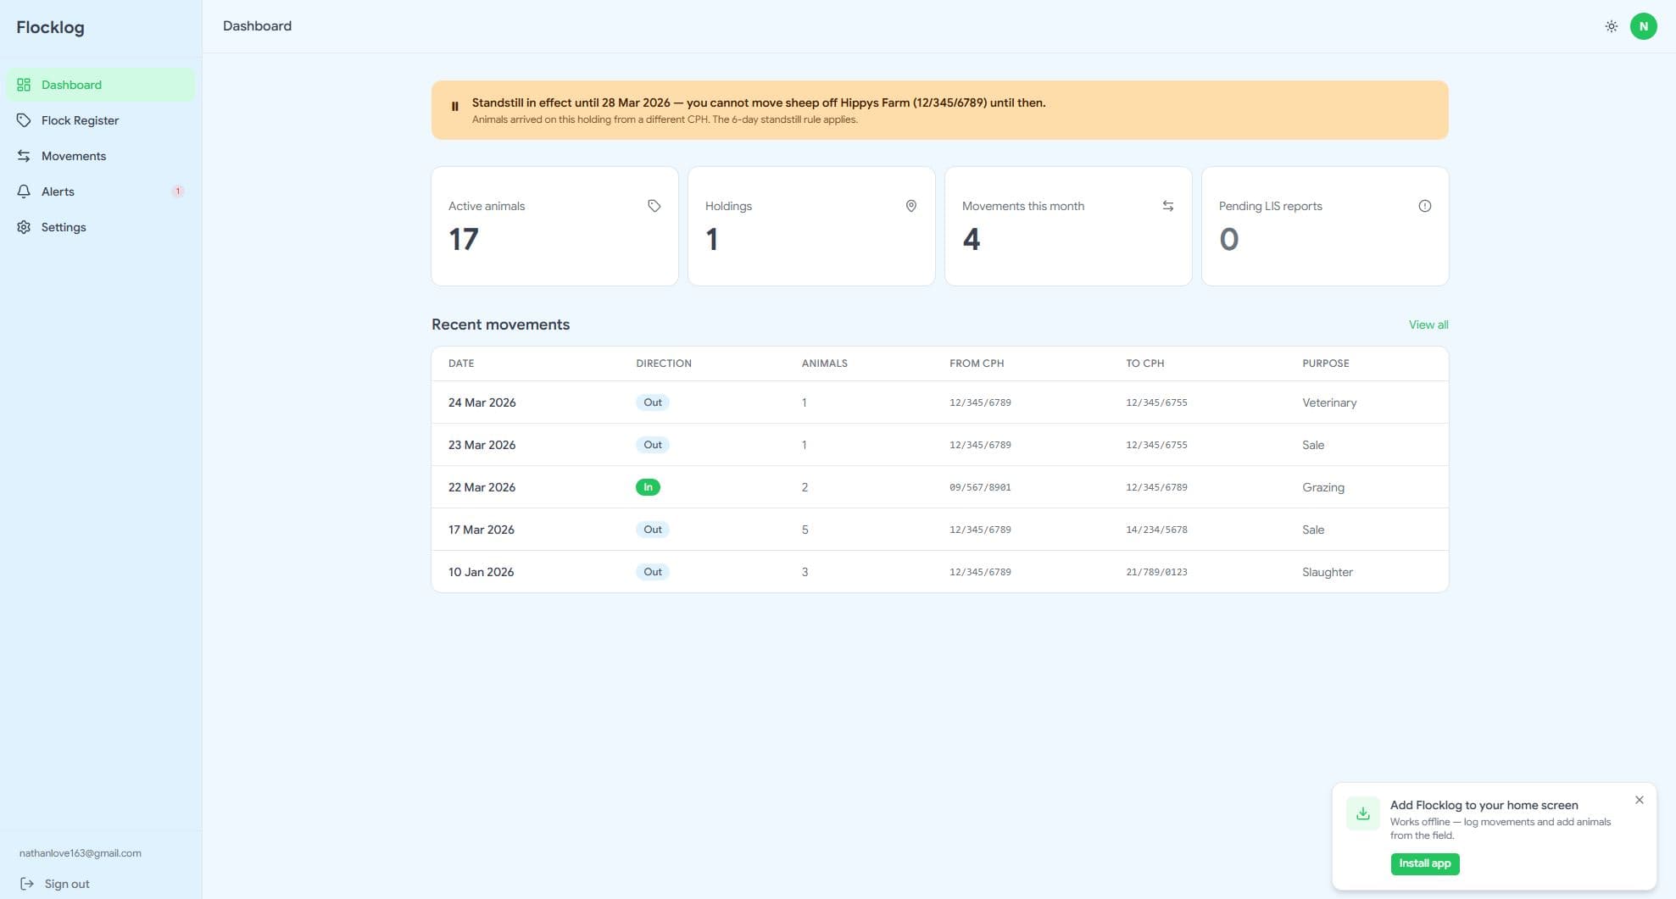The image size is (1676, 899).
Task: Open the user avatar N menu
Action: click(1643, 26)
